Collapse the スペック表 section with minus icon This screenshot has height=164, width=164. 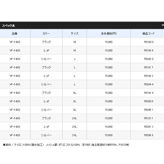(x=162, y=25)
